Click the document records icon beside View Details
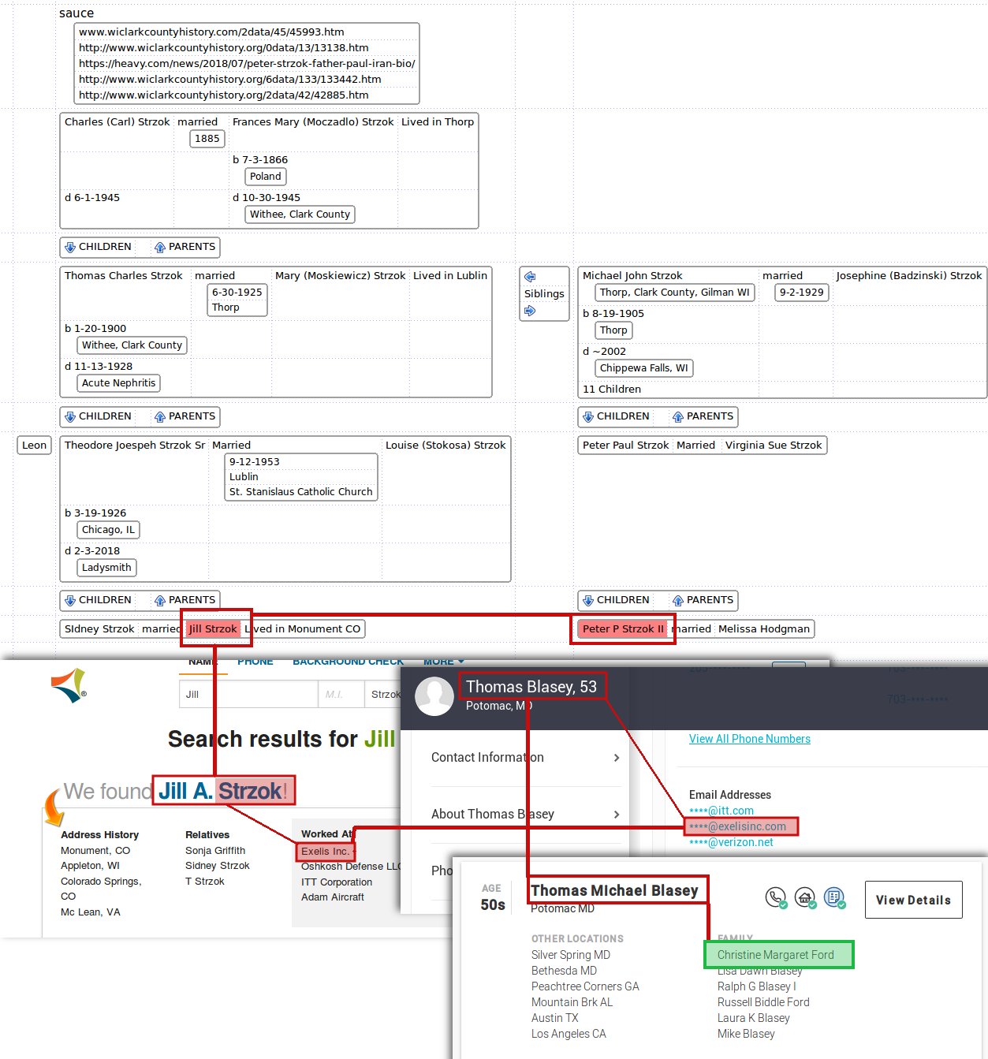The height and width of the screenshot is (1059, 988). [834, 897]
